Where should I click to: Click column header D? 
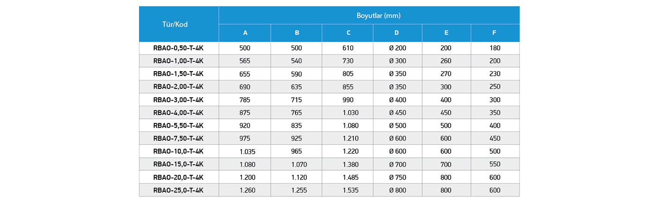tap(397, 33)
